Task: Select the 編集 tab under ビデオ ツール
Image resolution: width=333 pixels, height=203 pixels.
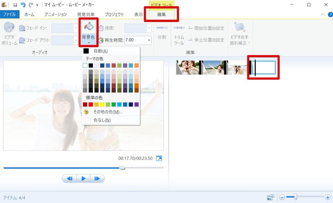Action: point(161,14)
